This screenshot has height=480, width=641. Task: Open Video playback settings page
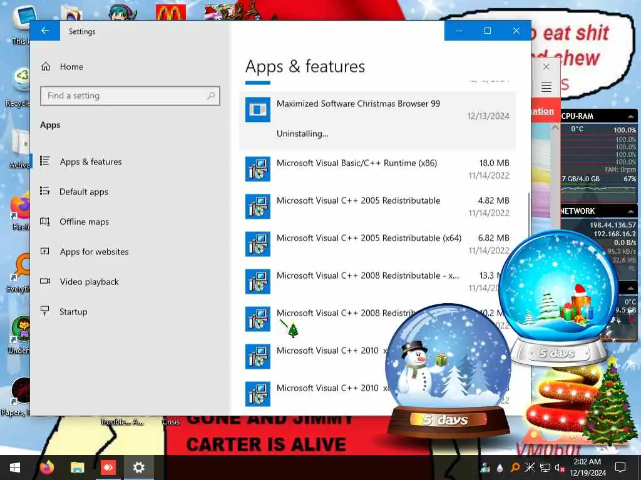point(89,282)
